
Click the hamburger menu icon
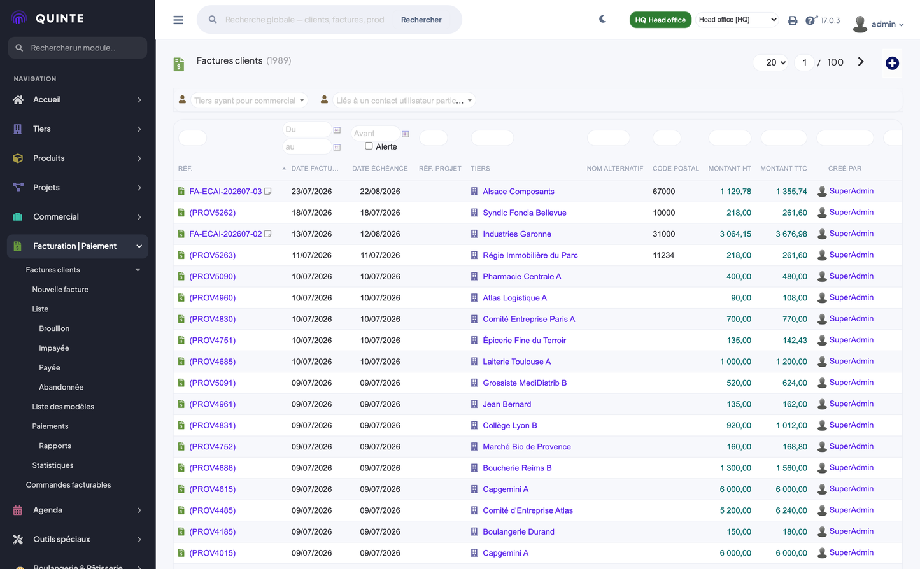coord(178,20)
